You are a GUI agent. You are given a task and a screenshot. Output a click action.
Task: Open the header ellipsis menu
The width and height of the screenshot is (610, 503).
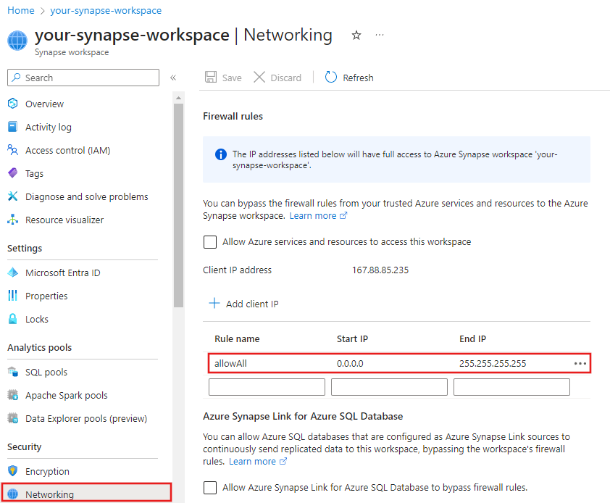379,35
